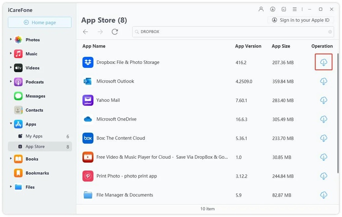The width and height of the screenshot is (342, 217).
Task: Expand the Podcasts tree arrow
Action: click(x=11, y=81)
